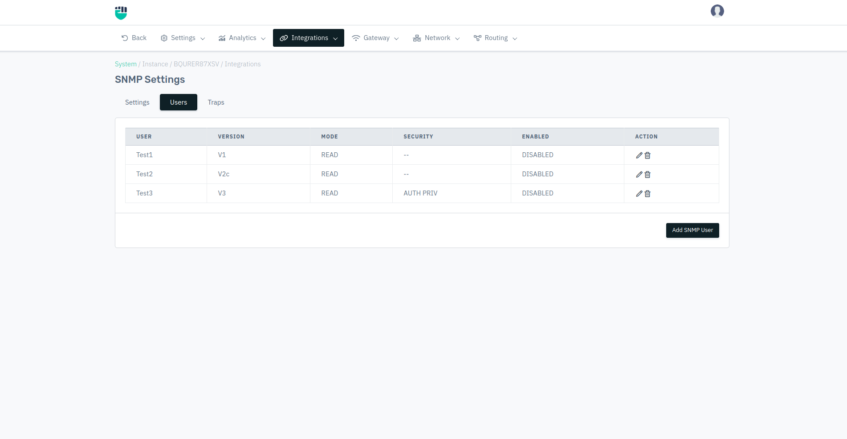Follow the Integrations breadcrumb link
The image size is (847, 439).
tap(243, 64)
